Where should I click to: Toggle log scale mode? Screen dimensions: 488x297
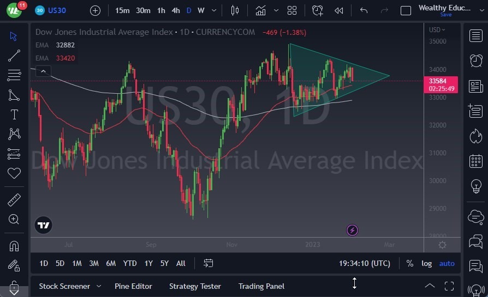coord(426,263)
